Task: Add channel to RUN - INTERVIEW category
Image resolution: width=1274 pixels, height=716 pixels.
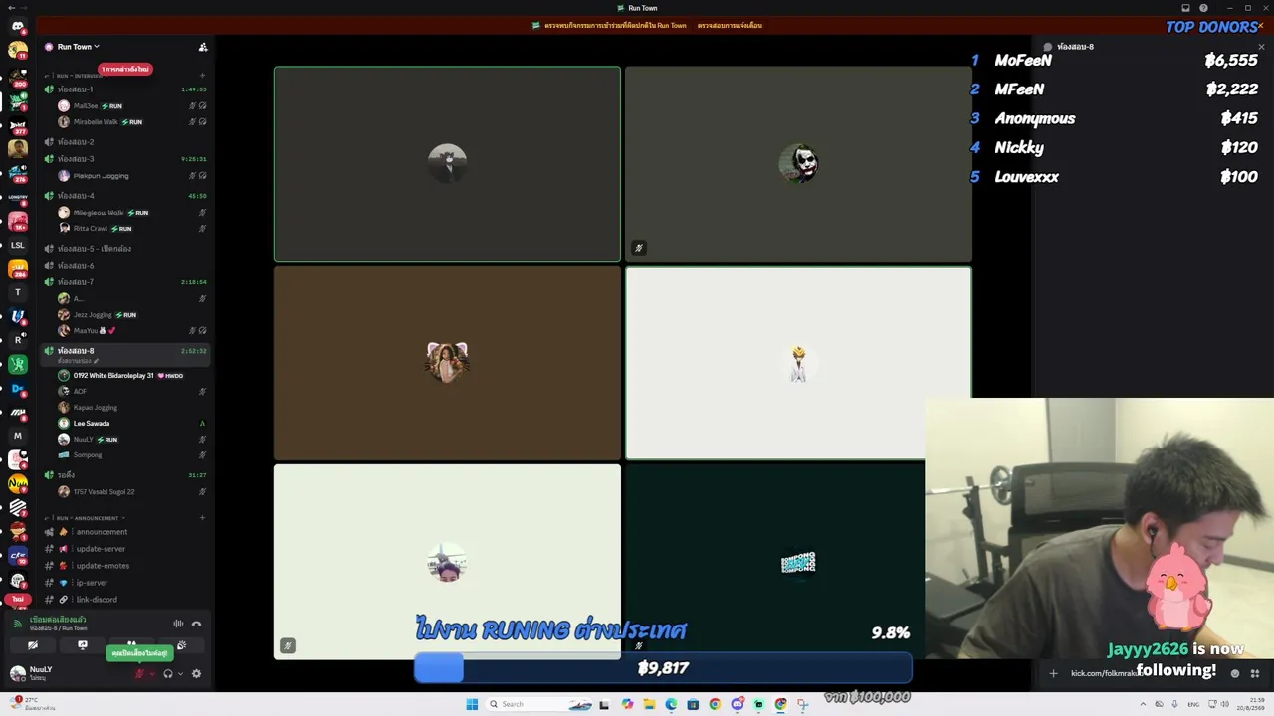Action: 203,76
